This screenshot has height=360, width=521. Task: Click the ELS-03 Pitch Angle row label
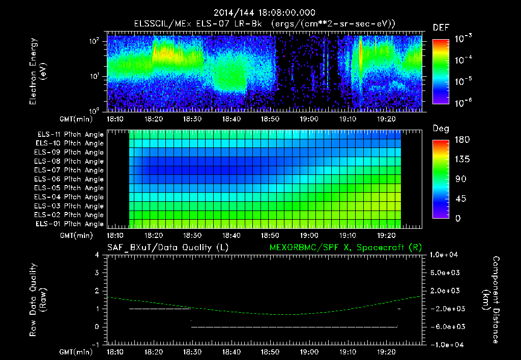pos(69,206)
